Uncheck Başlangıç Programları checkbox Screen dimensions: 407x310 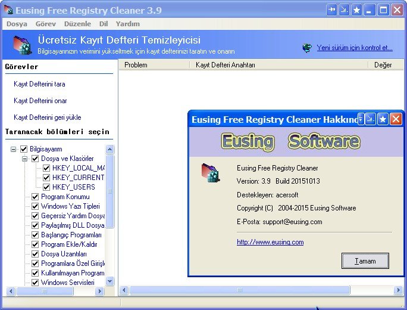point(35,235)
